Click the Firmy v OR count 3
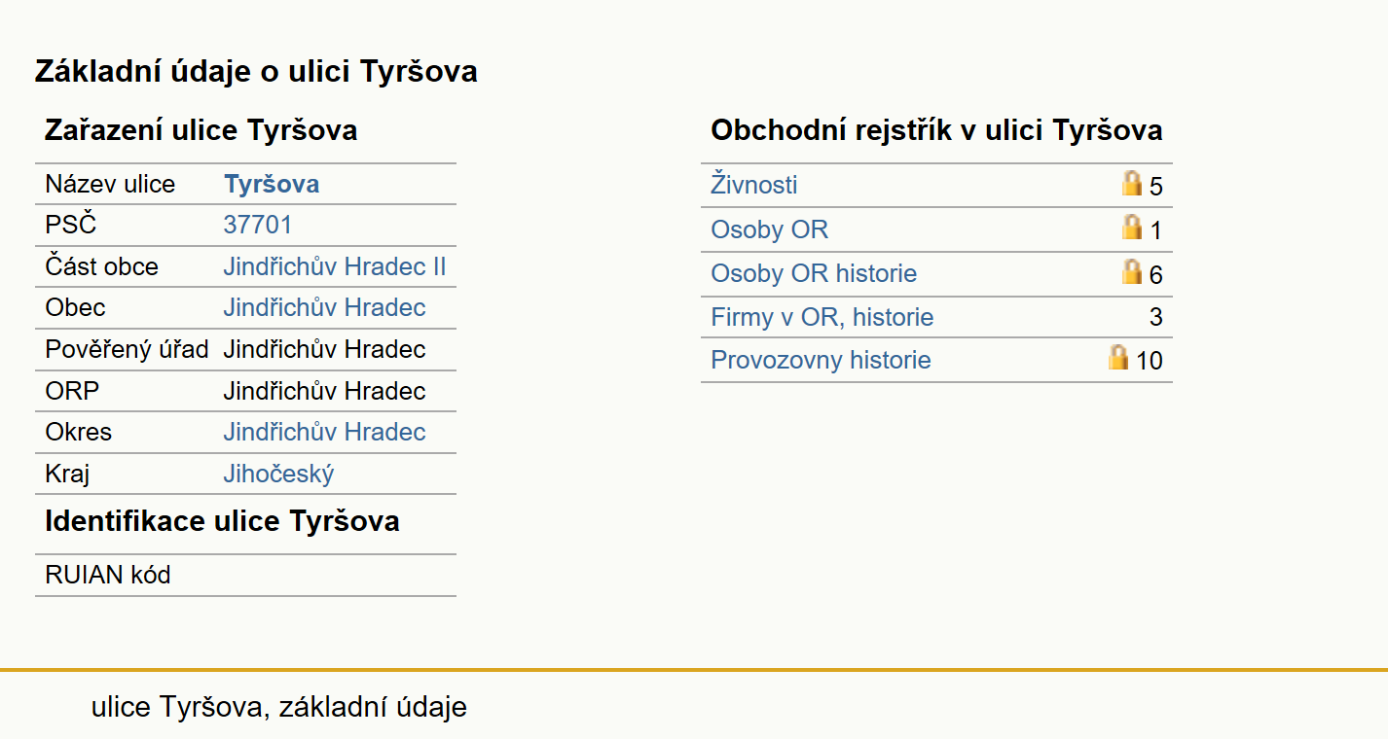1388x739 pixels. click(1156, 317)
